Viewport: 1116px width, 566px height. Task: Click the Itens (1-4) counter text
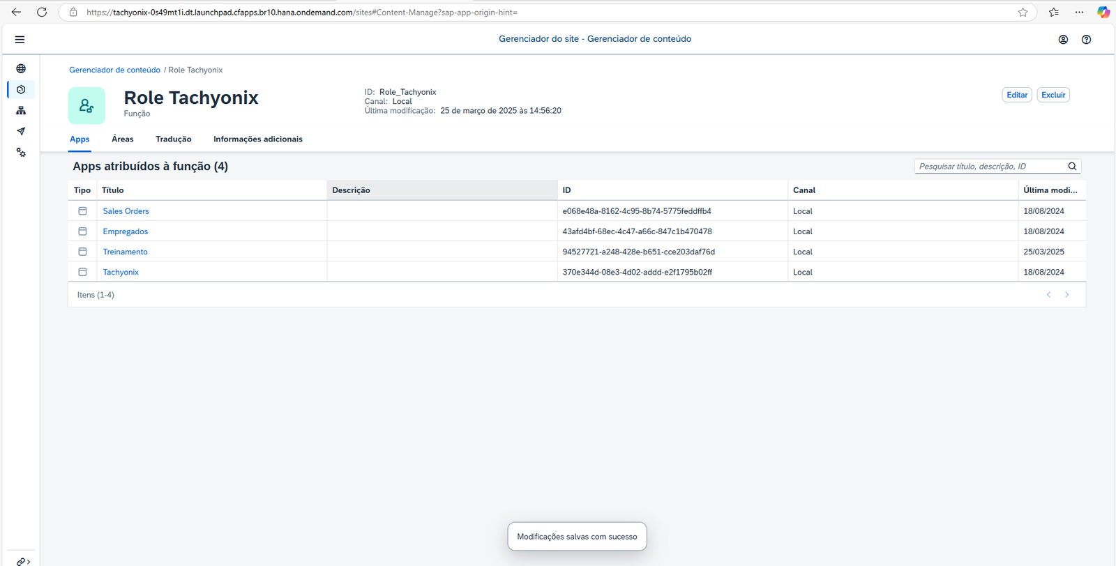click(96, 295)
